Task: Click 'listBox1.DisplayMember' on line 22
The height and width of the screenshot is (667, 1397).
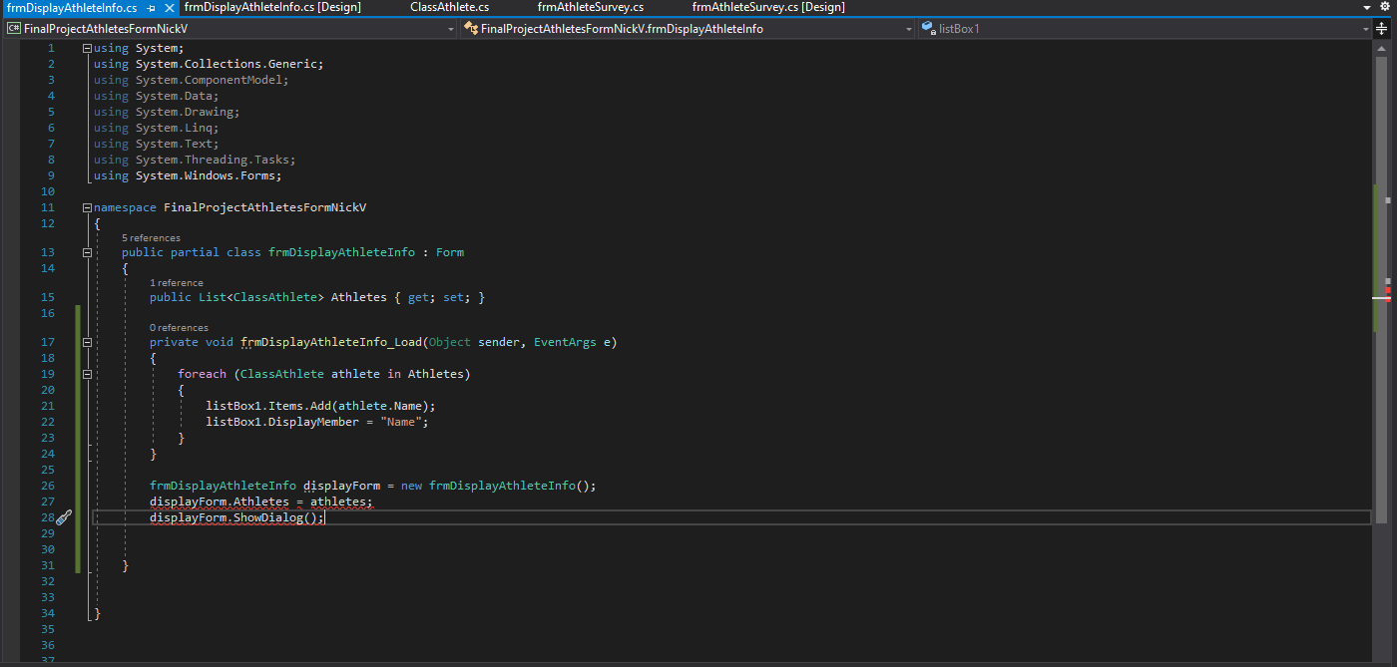Action: [x=282, y=422]
